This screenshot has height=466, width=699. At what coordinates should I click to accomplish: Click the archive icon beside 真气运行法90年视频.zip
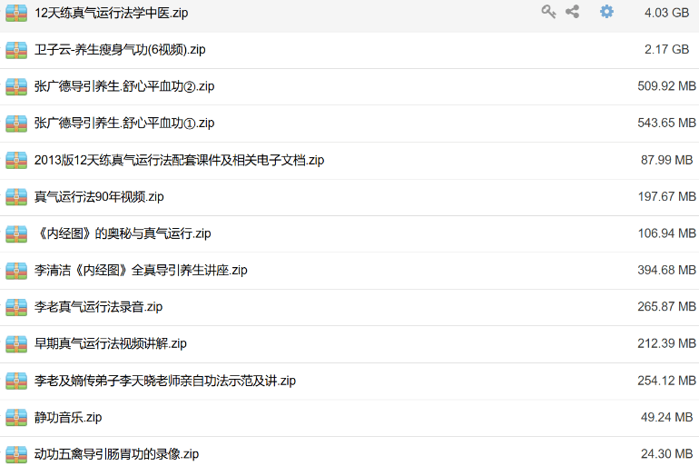click(x=16, y=196)
